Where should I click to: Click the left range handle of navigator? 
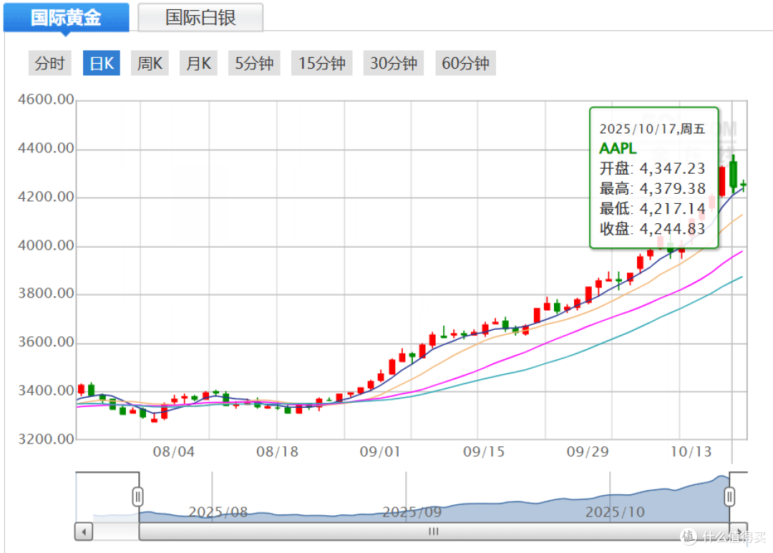click(x=138, y=496)
